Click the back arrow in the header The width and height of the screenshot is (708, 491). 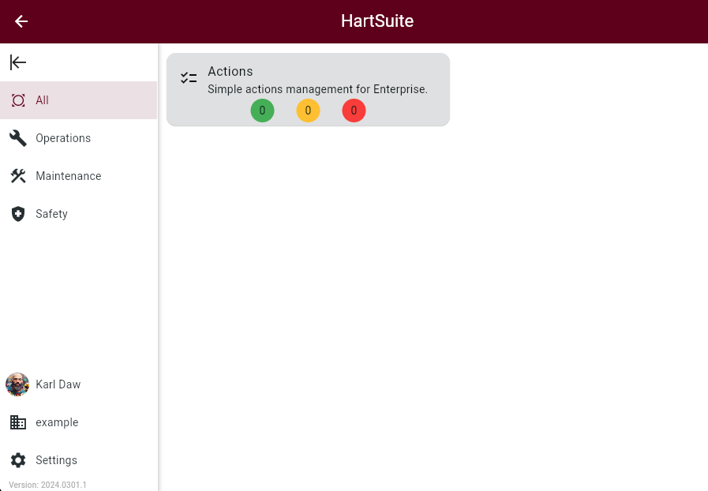21,21
